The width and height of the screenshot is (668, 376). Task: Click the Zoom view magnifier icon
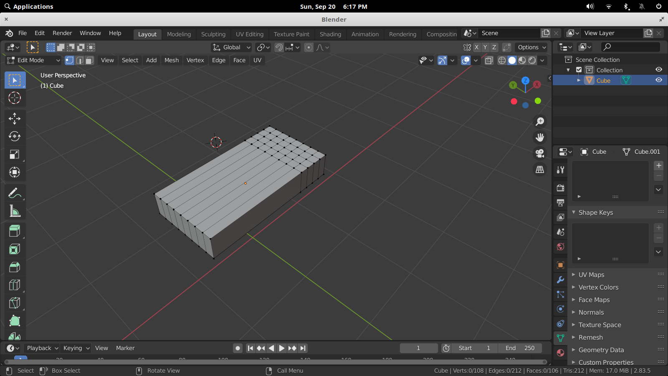tap(540, 122)
